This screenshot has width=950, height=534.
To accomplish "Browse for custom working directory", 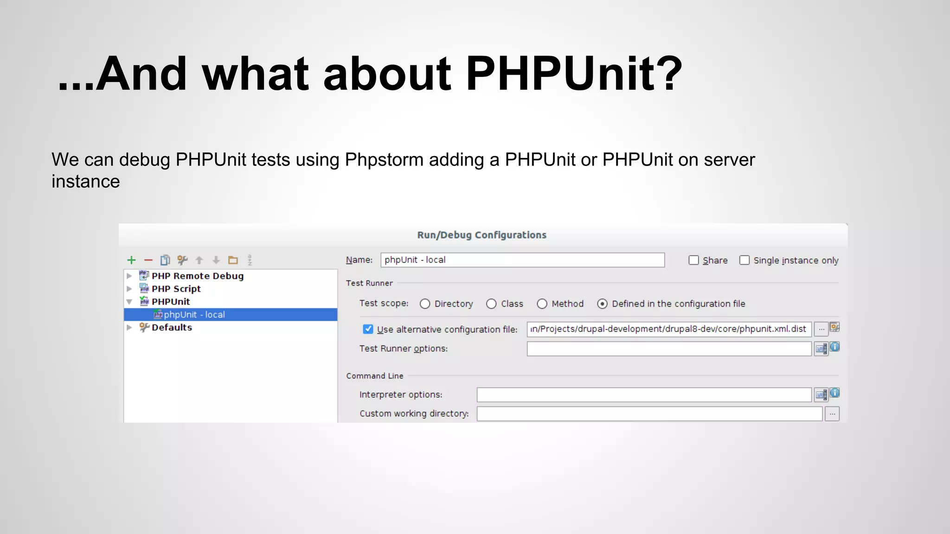I will pos(832,413).
